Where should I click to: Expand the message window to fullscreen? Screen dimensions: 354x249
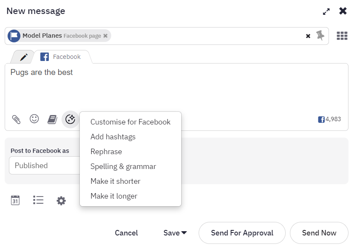[326, 11]
